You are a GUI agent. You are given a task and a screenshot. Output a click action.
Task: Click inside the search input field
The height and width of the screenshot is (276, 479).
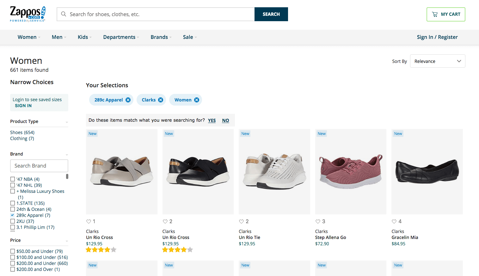point(142,14)
